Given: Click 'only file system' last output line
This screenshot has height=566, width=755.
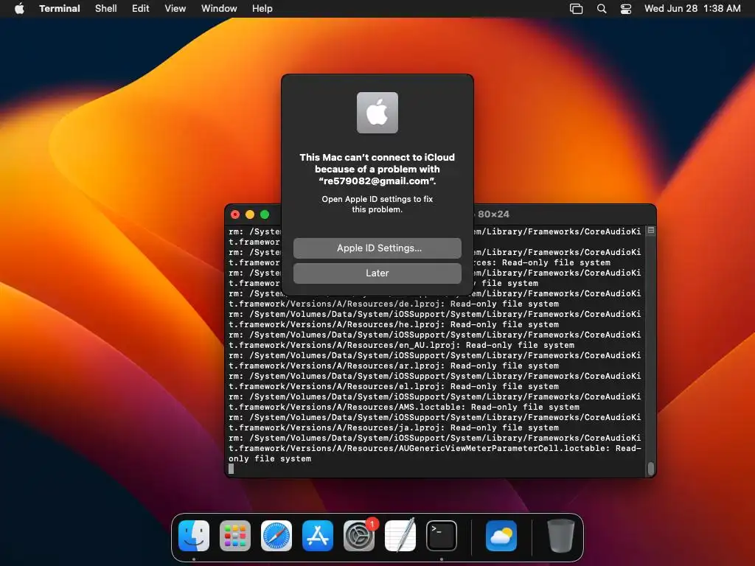Looking at the screenshot, I should coord(270,458).
